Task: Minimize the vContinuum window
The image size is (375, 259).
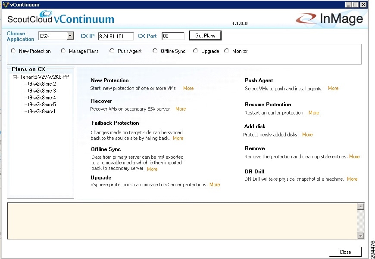Action: (348, 5)
